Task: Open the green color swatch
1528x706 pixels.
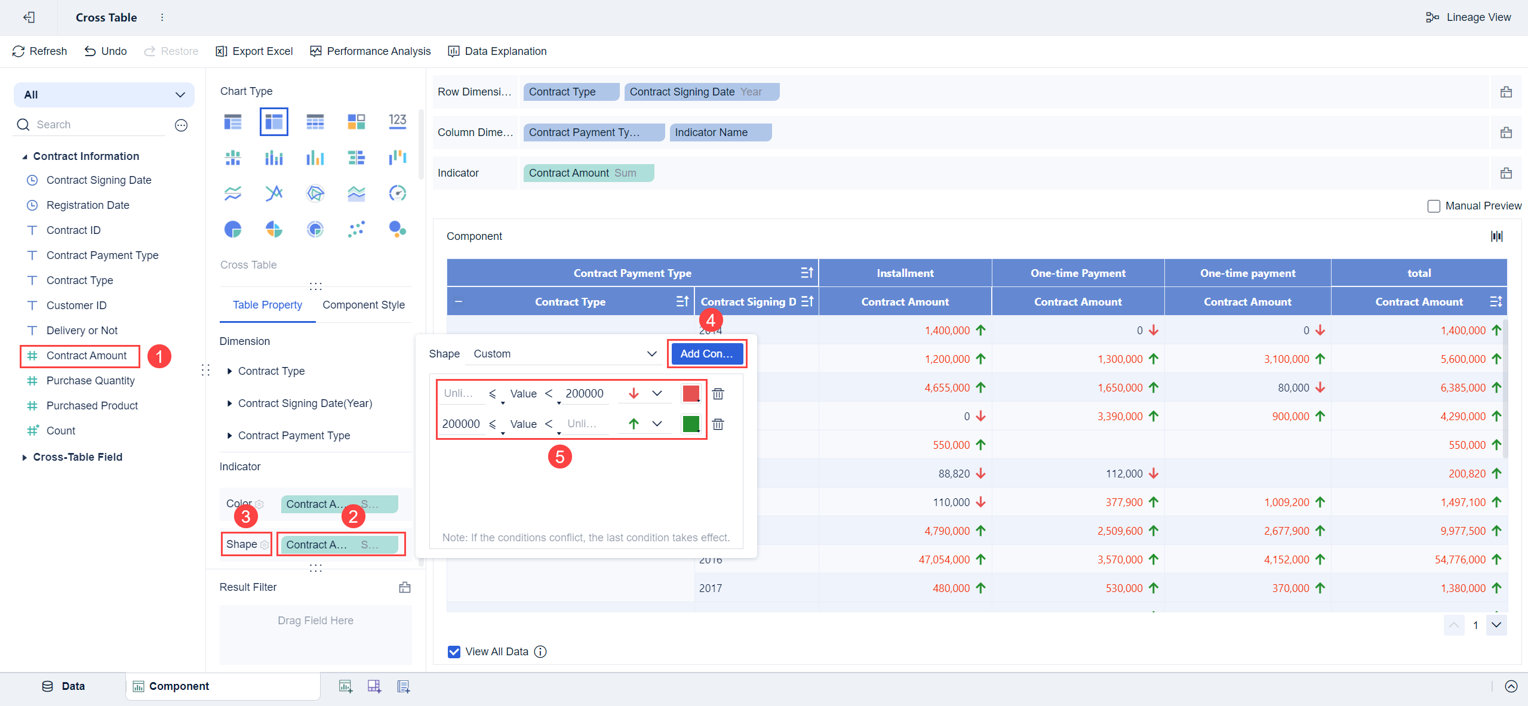Action: [690, 424]
